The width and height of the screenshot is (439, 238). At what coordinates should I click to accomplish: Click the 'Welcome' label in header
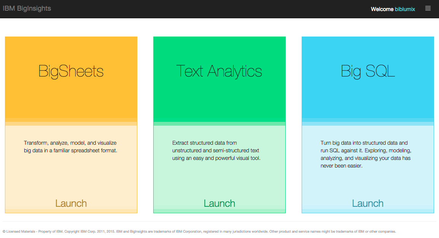tap(382, 9)
